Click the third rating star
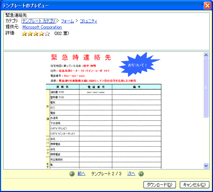This screenshot has width=213, height=192. point(36,34)
